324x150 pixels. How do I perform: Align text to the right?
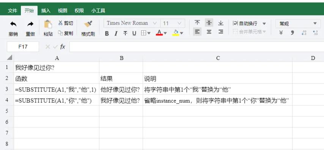221,32
